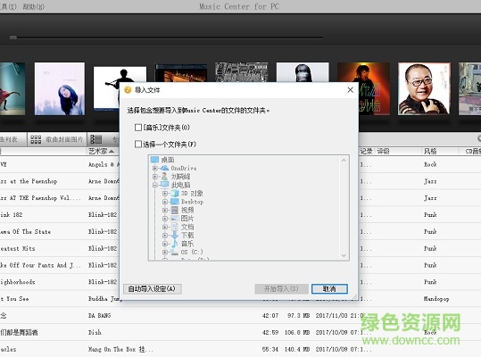Image resolution: width=481 pixels, height=357 pixels.
Task: Expand the OS (C:) drive node
Action: tap(165, 252)
